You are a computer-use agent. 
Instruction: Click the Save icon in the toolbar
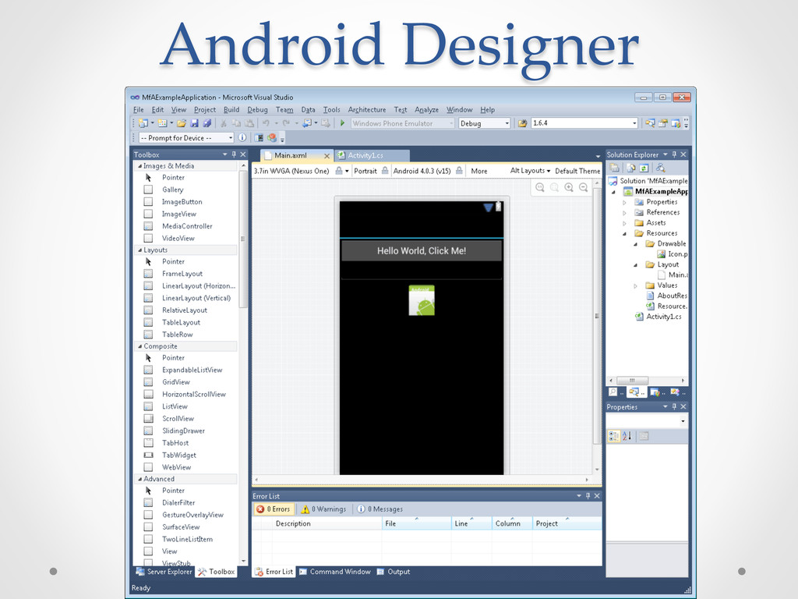coord(194,123)
